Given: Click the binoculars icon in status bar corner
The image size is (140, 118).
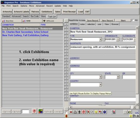Looking at the screenshot, I should [x=138, y=116].
